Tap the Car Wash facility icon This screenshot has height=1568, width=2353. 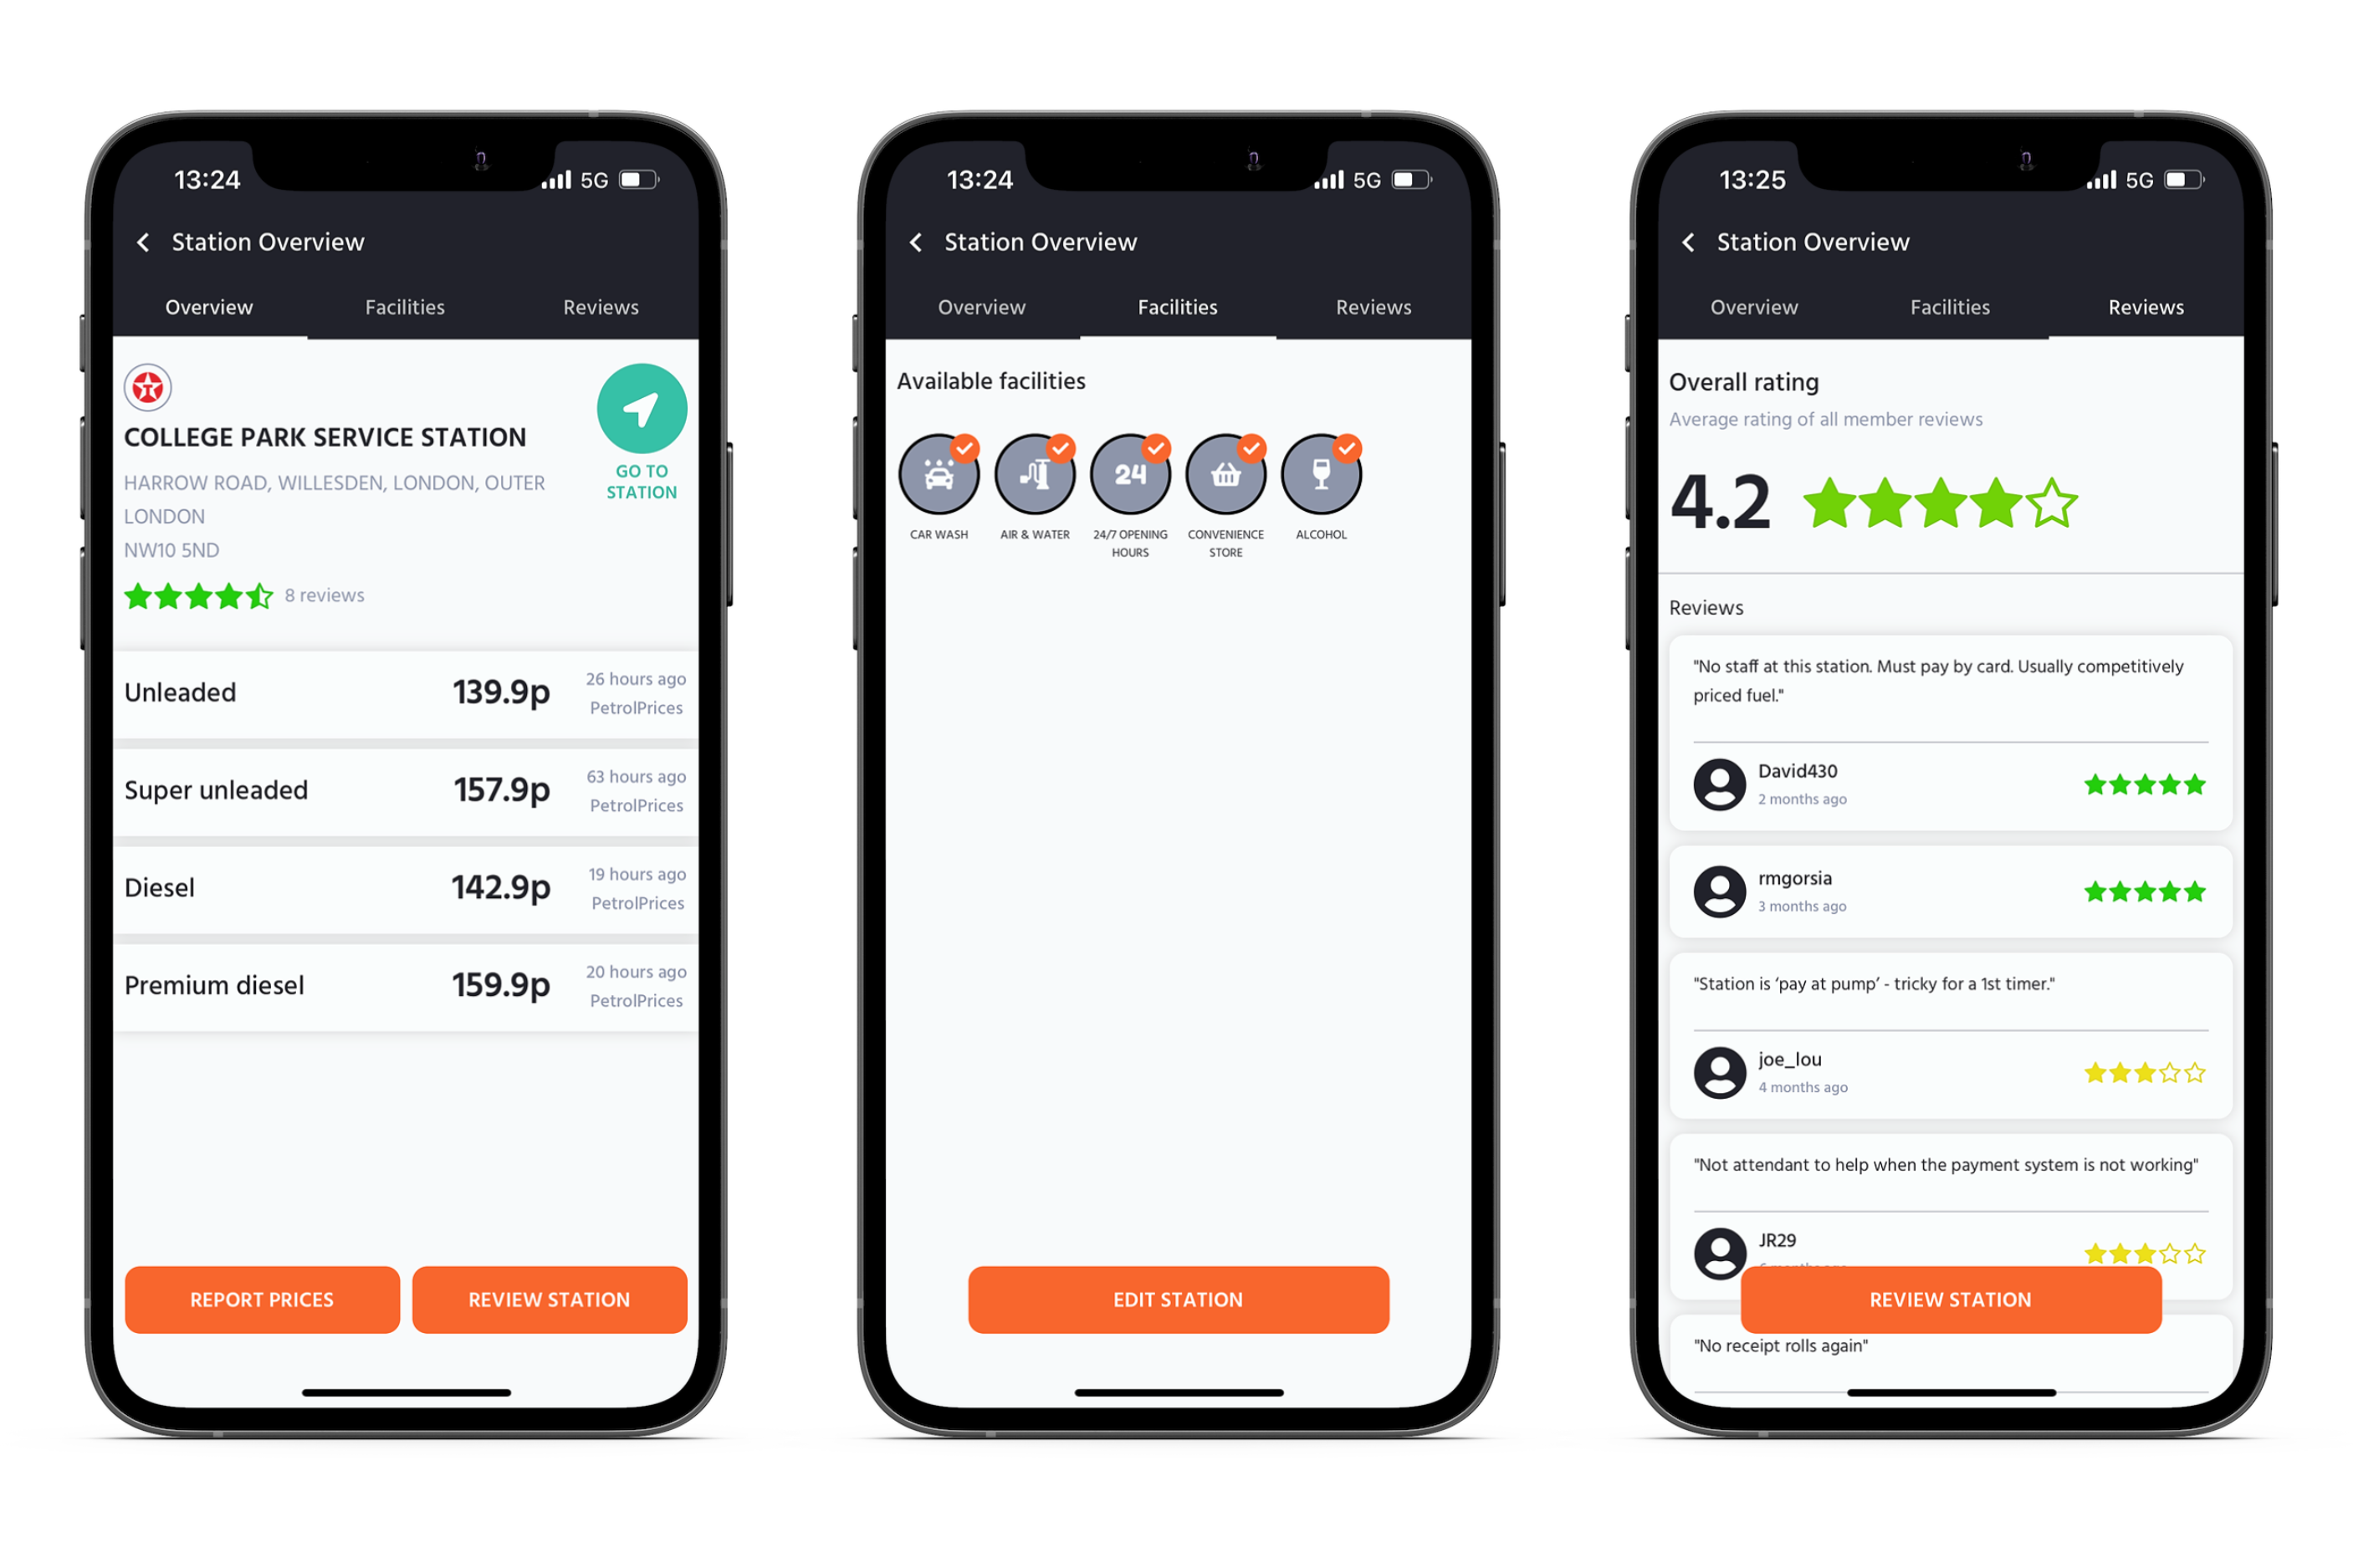(939, 476)
